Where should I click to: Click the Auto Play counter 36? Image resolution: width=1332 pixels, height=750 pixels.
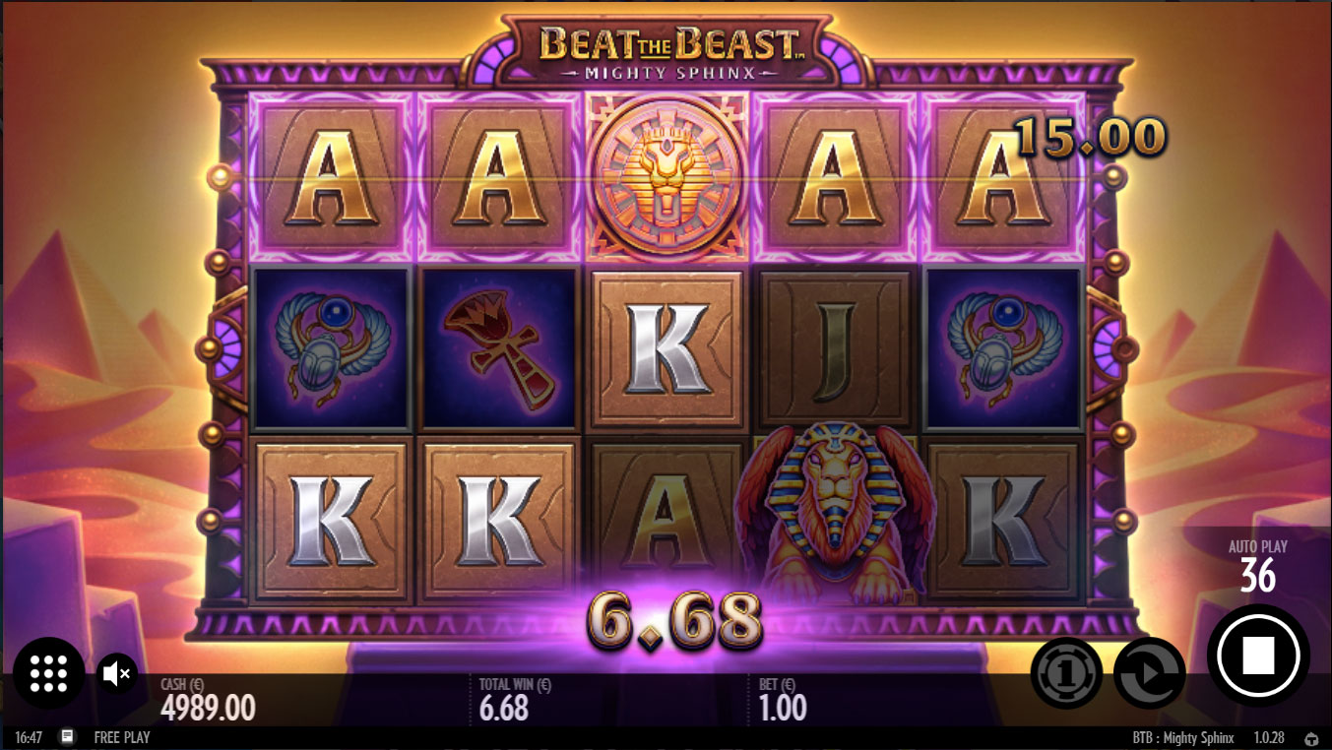(1257, 576)
